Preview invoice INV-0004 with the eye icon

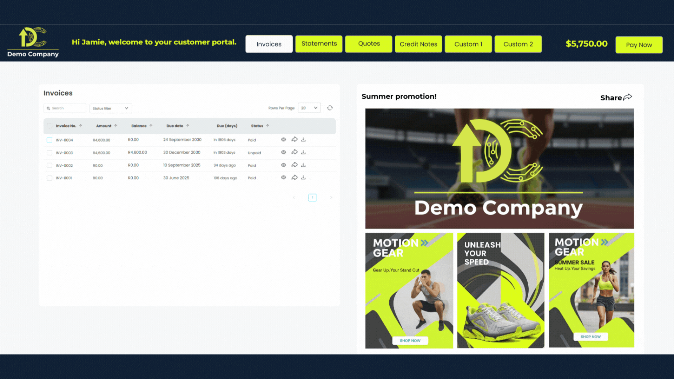tap(283, 139)
